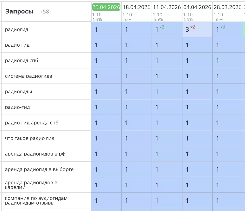Click position 3 cell for радиогид on 04.04.2026
The image size is (245, 211).
197,29
